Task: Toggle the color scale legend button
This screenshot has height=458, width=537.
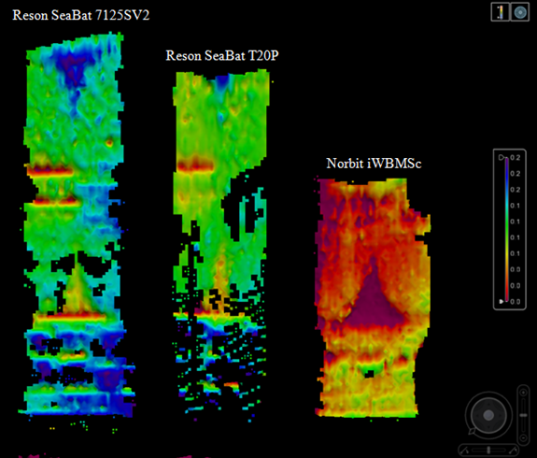Action: click(500, 13)
